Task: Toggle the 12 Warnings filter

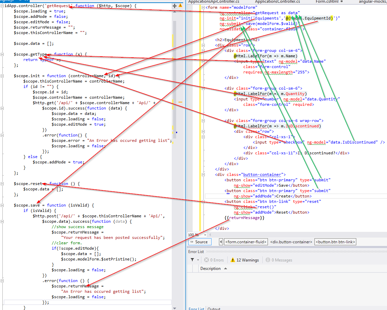Action: [x=245, y=260]
